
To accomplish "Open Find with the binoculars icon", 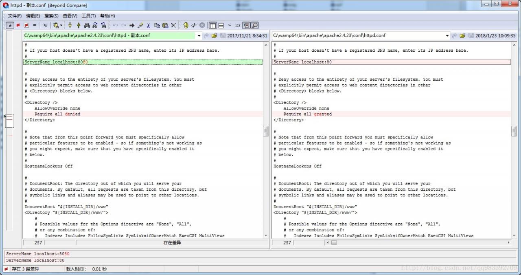I will click(x=87, y=25).
